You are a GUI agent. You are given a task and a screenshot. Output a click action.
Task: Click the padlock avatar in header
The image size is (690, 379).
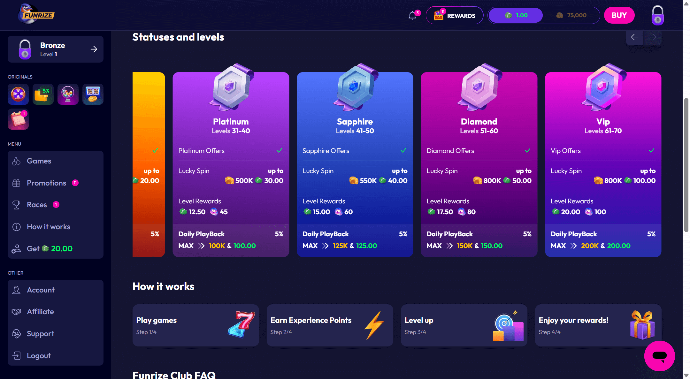(658, 15)
